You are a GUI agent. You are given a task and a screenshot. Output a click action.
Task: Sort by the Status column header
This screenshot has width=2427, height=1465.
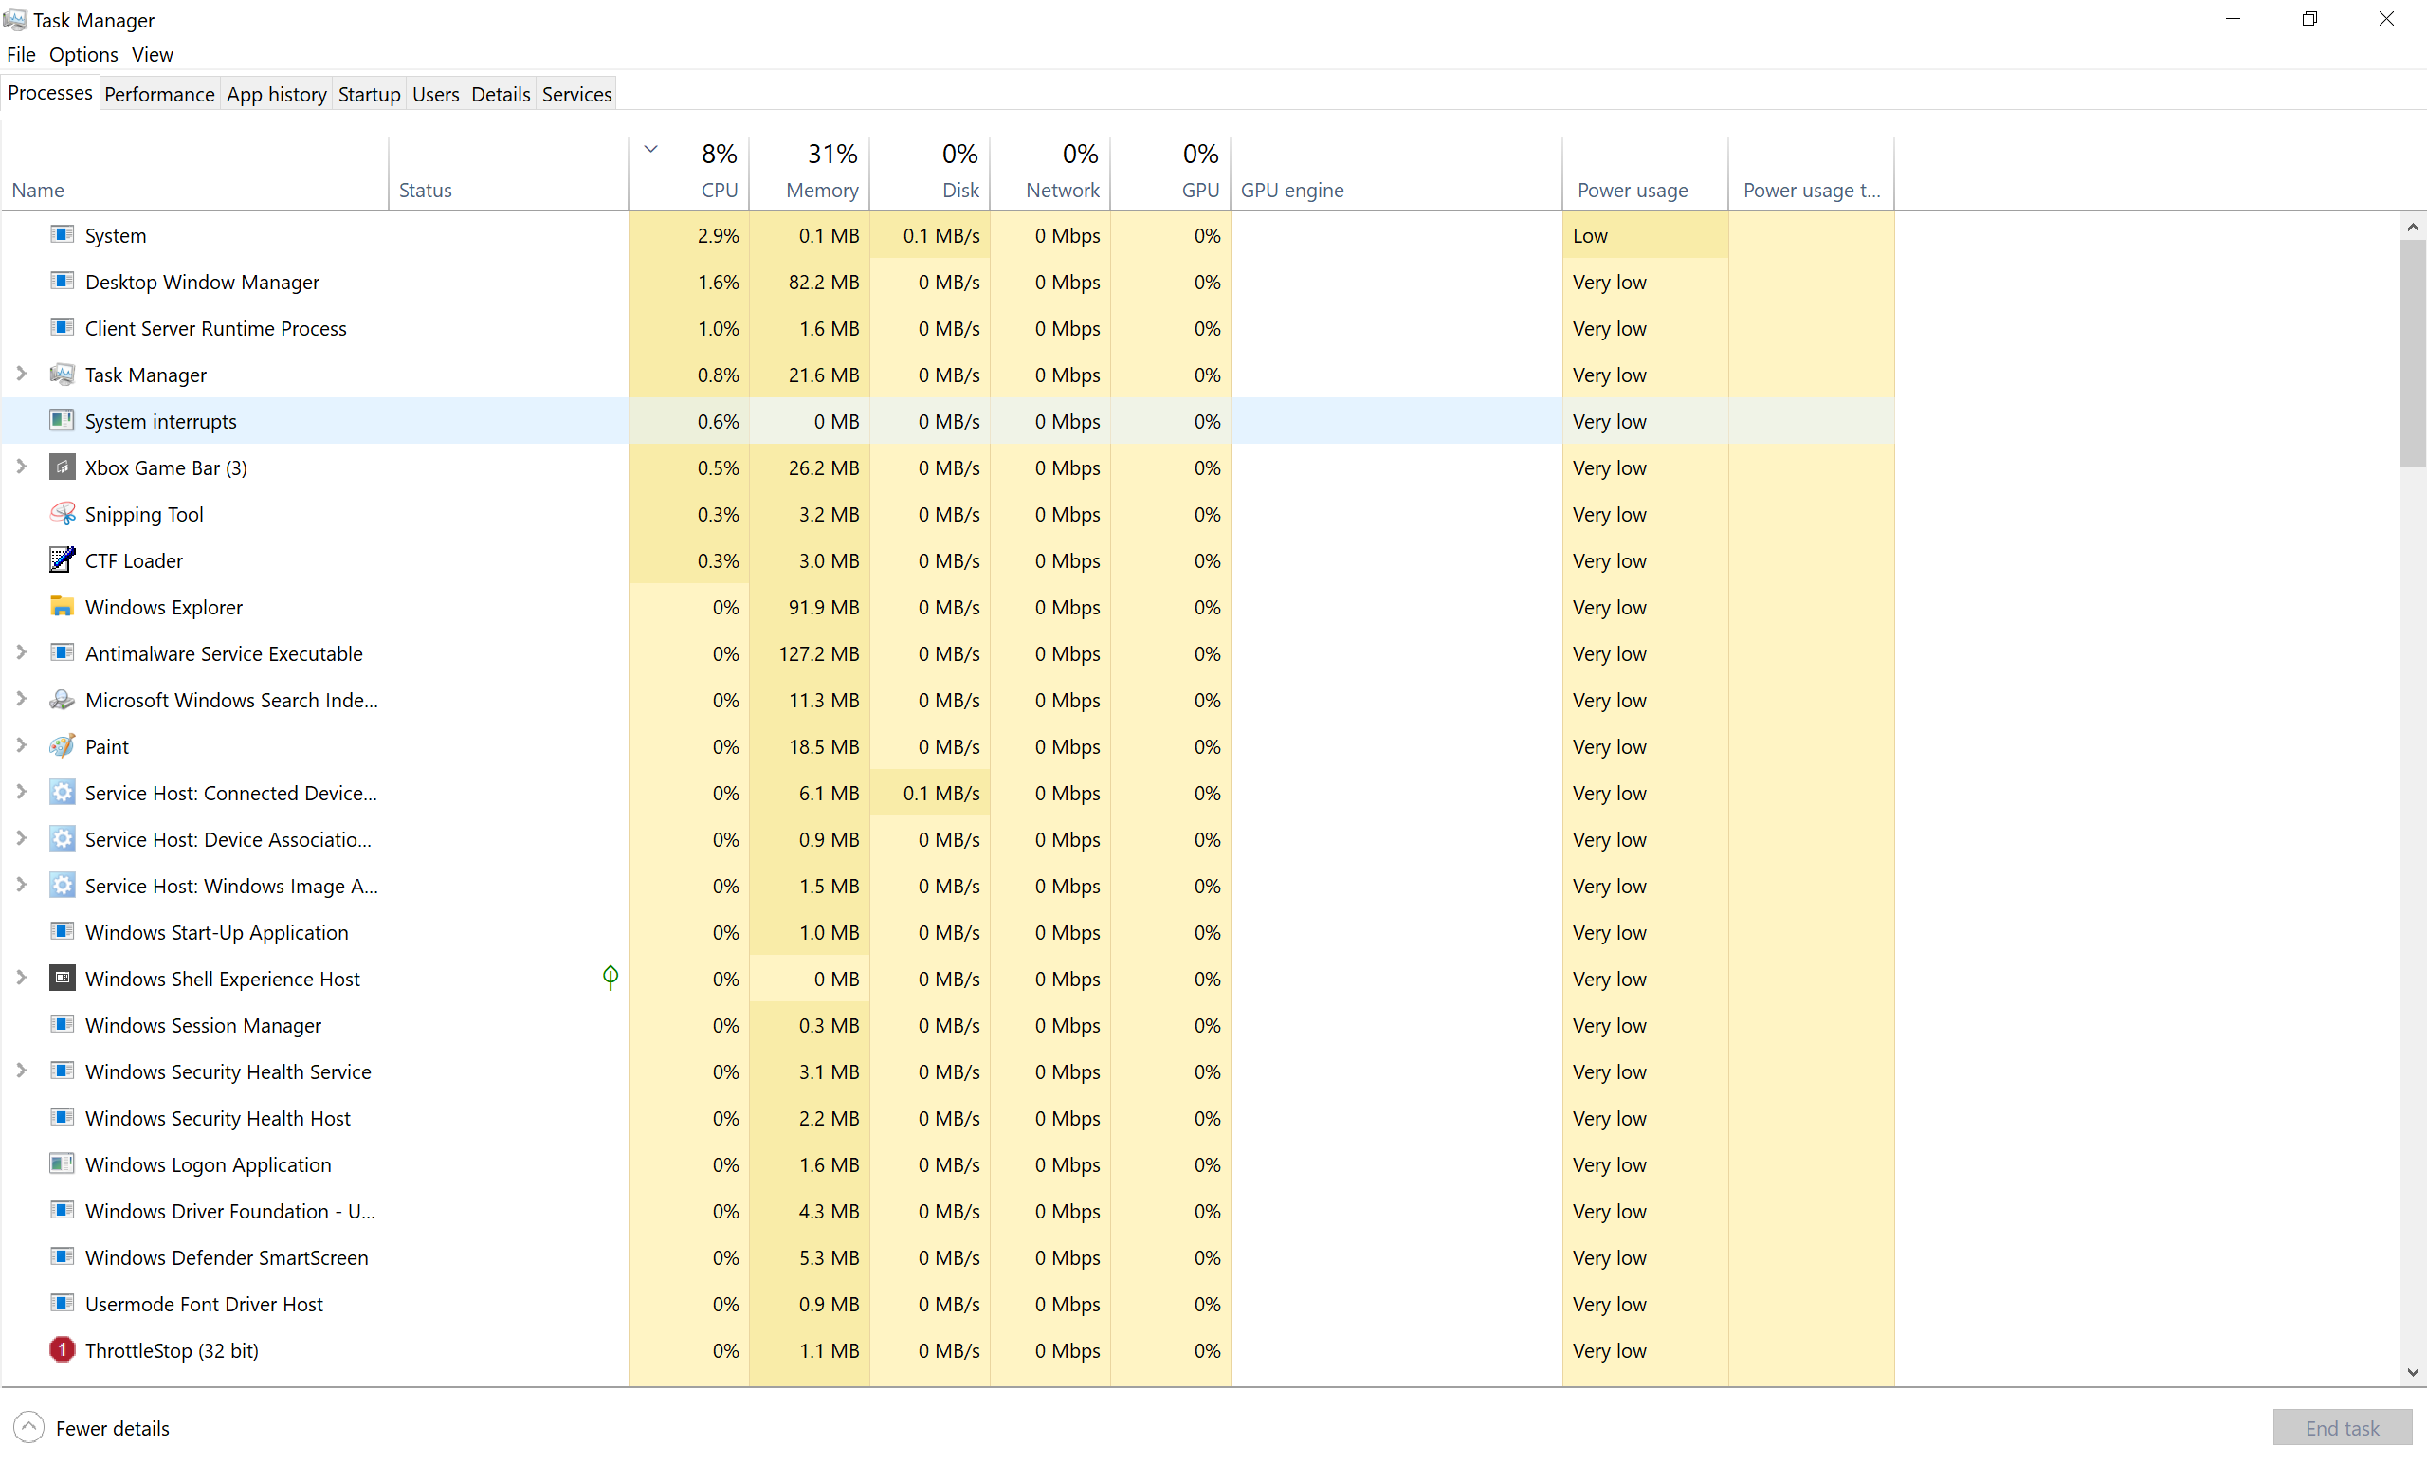pyautogui.click(x=508, y=172)
